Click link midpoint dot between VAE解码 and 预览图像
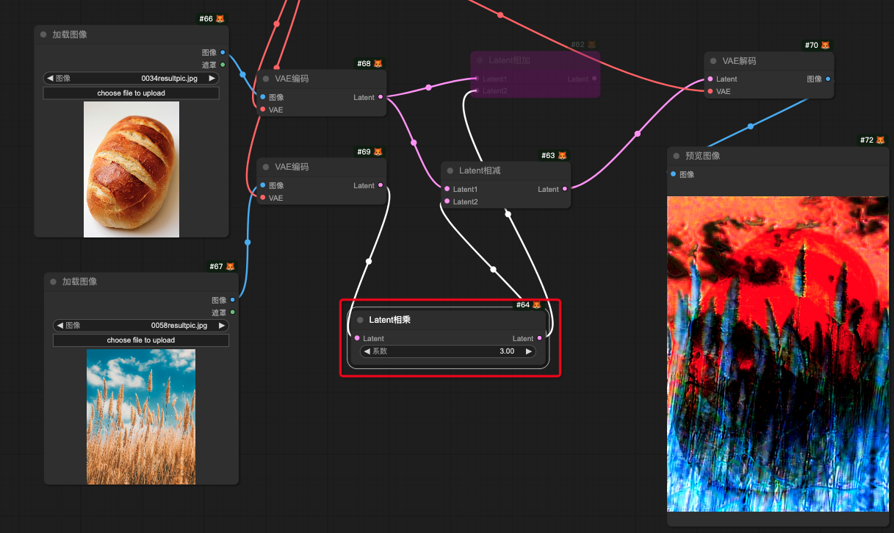This screenshot has height=533, width=894. 750,126
